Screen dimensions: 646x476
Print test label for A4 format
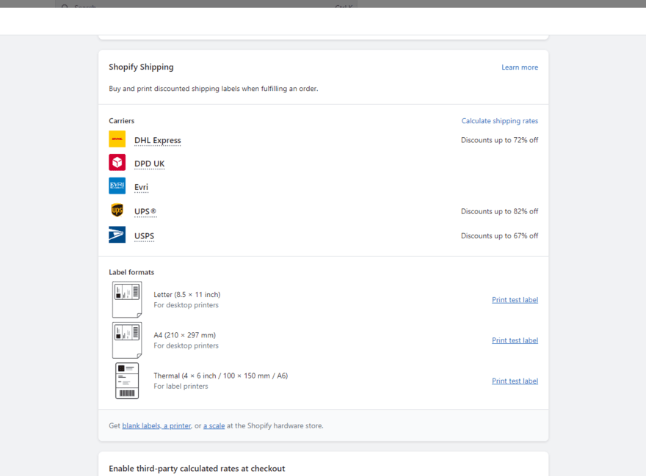515,340
